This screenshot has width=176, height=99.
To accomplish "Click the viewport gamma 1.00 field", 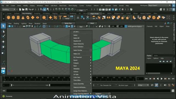I will (121, 26).
